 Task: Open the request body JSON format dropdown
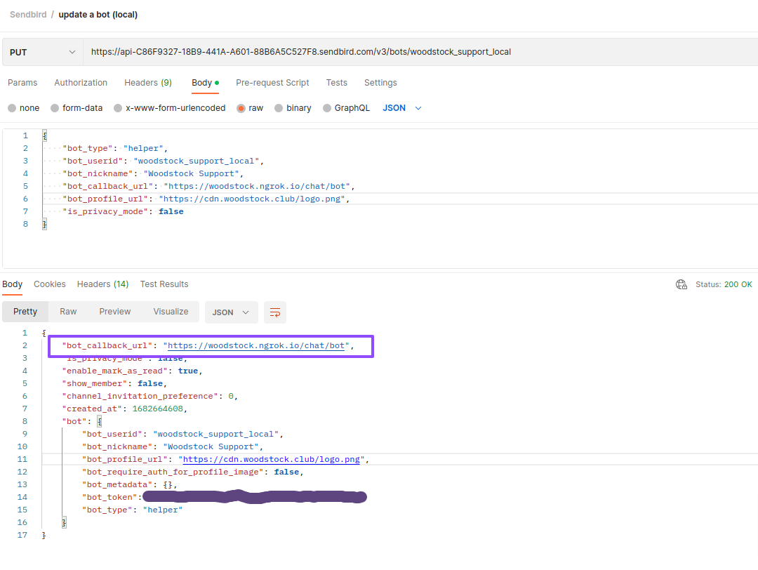tap(402, 108)
